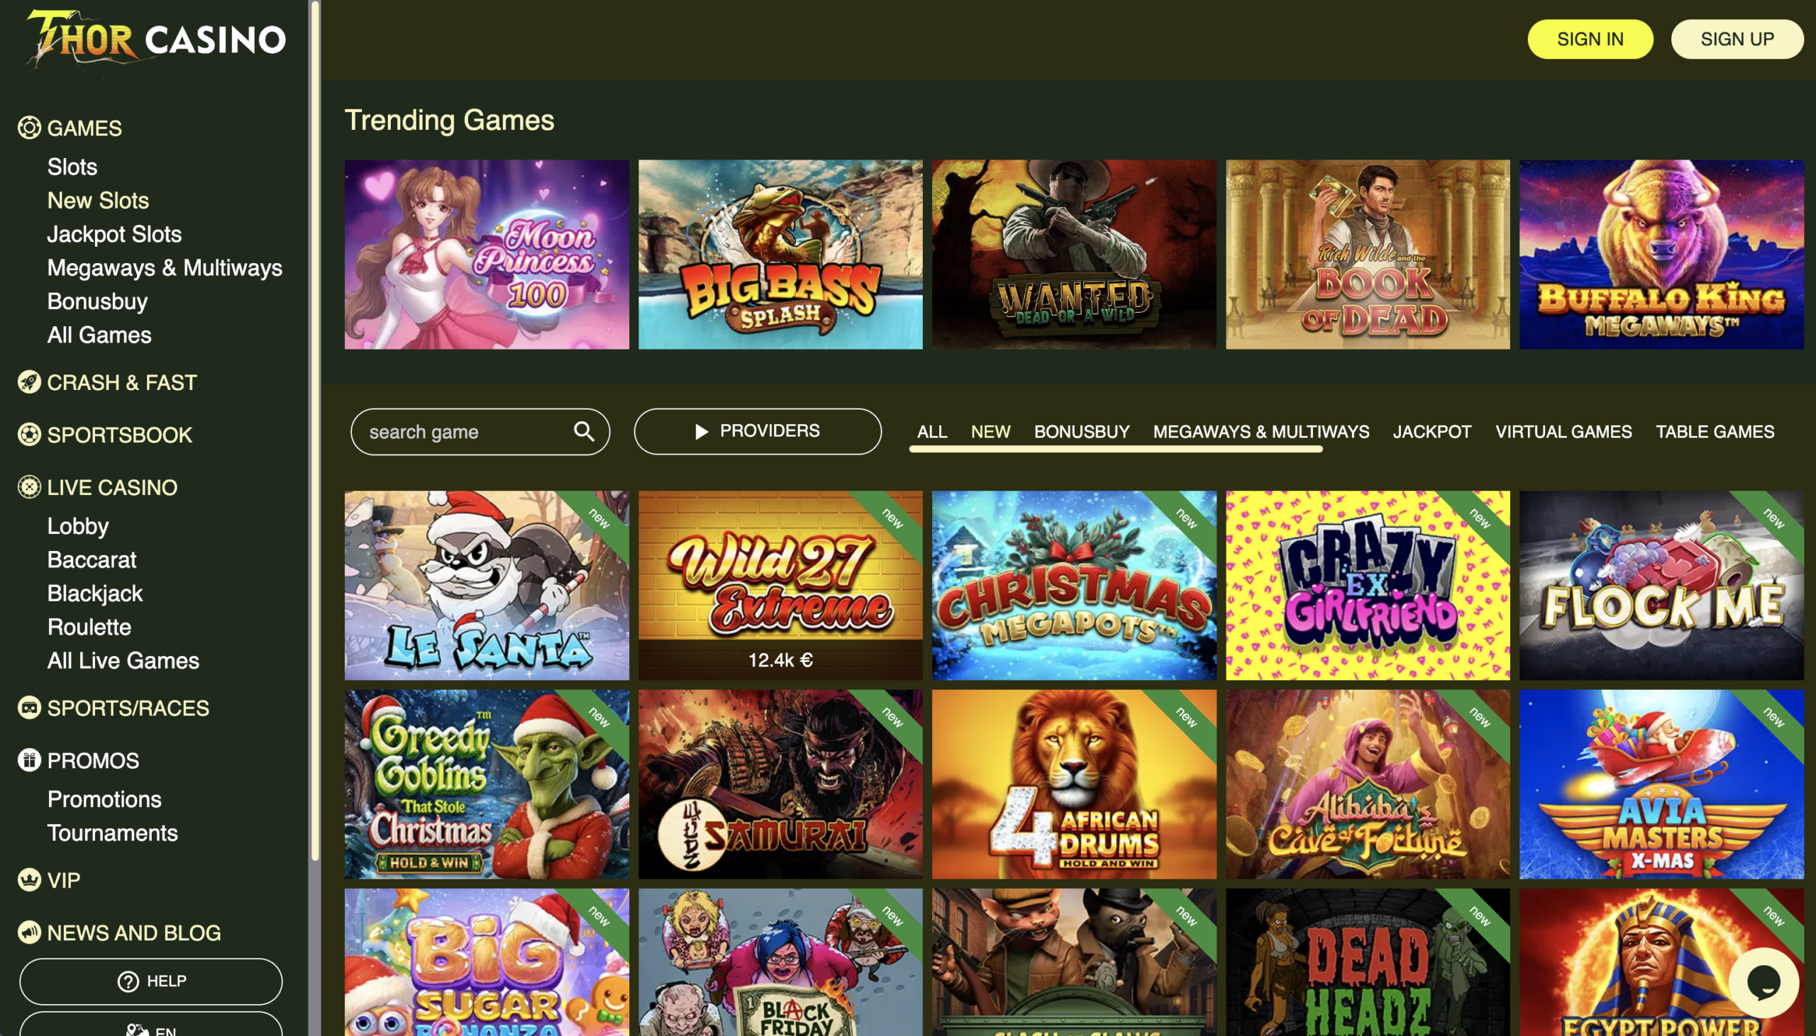1816x1036 pixels.
Task: Click the Live Casino chip icon
Action: tap(29, 487)
